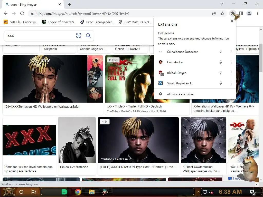The width and height of the screenshot is (263, 197).
Task: Open more actions for Coincidence Detector
Action: pos(231,52)
